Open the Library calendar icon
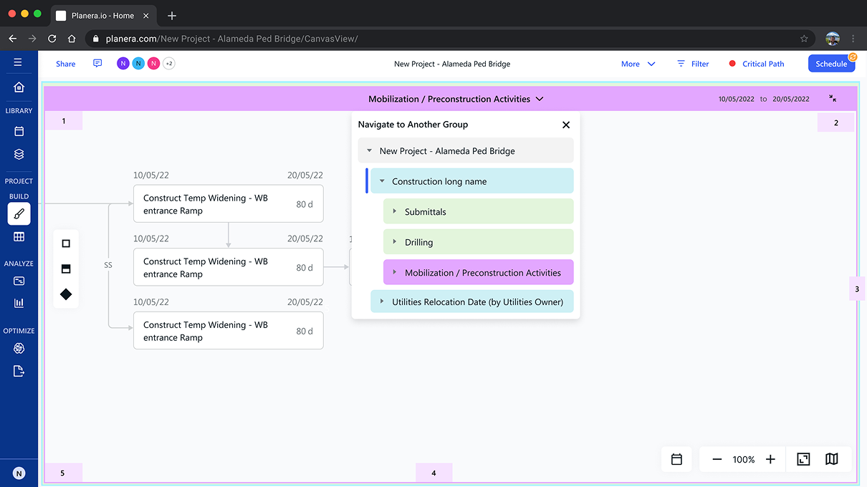 pyautogui.click(x=19, y=131)
